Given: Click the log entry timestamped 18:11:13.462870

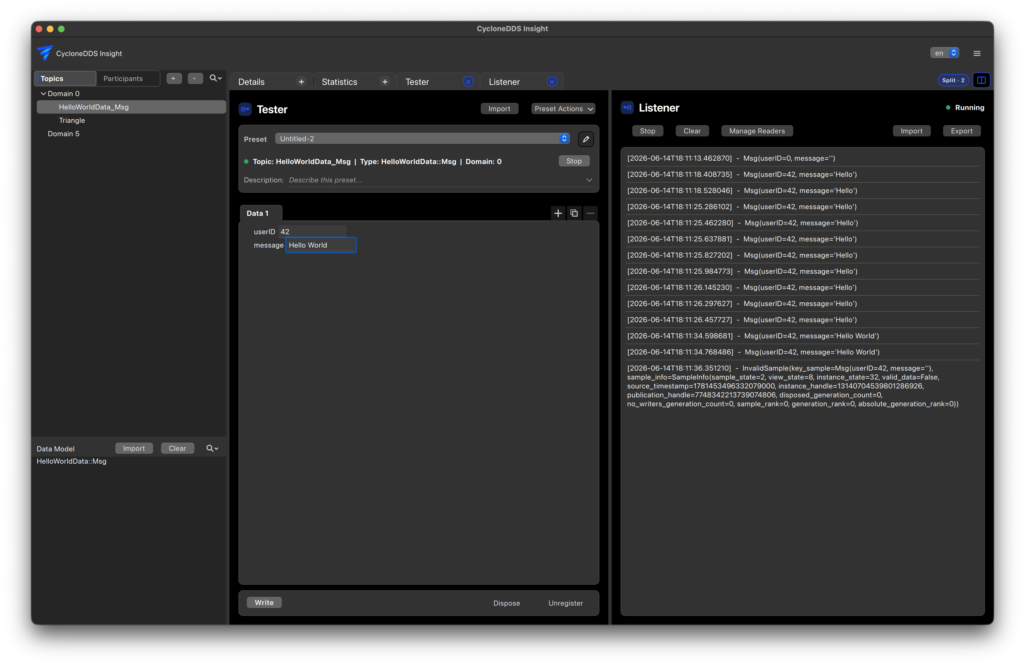Looking at the screenshot, I should [x=802, y=158].
